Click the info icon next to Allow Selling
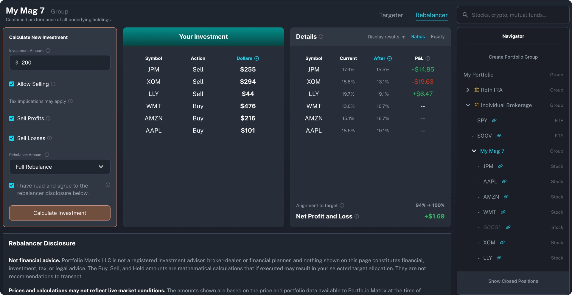572x295 pixels. coord(53,84)
